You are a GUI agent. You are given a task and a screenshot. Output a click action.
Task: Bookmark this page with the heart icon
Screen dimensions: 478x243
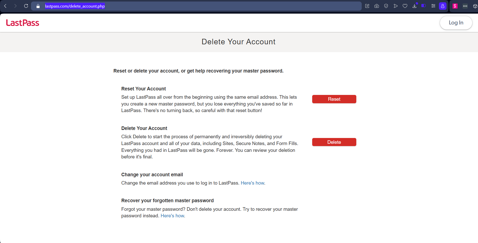point(405,6)
